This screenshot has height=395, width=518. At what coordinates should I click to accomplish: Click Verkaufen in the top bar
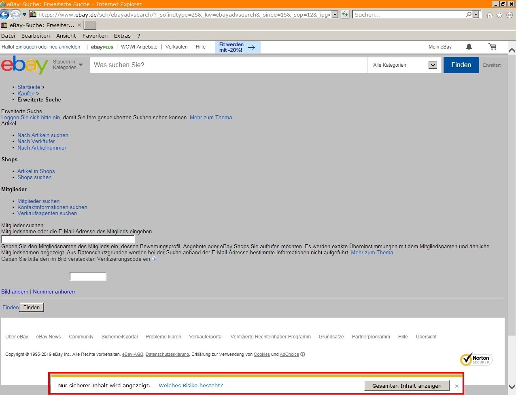pos(176,47)
